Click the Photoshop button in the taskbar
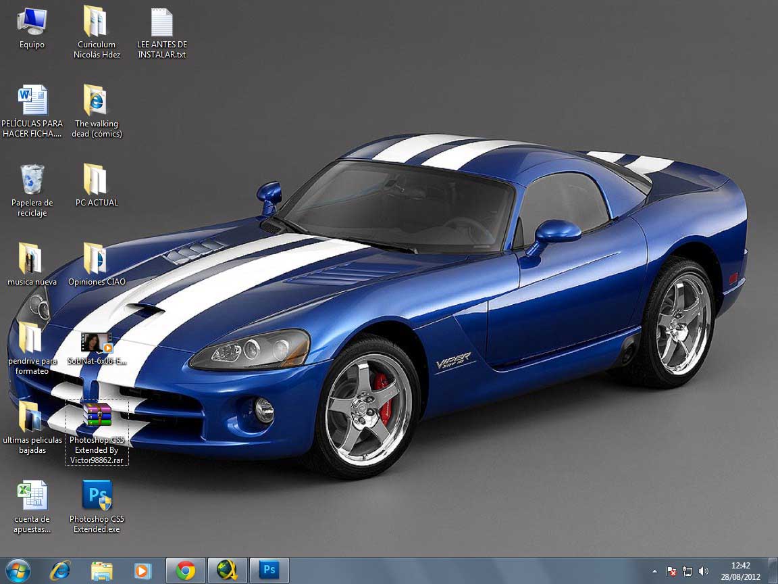This screenshot has width=778, height=584. point(269,570)
